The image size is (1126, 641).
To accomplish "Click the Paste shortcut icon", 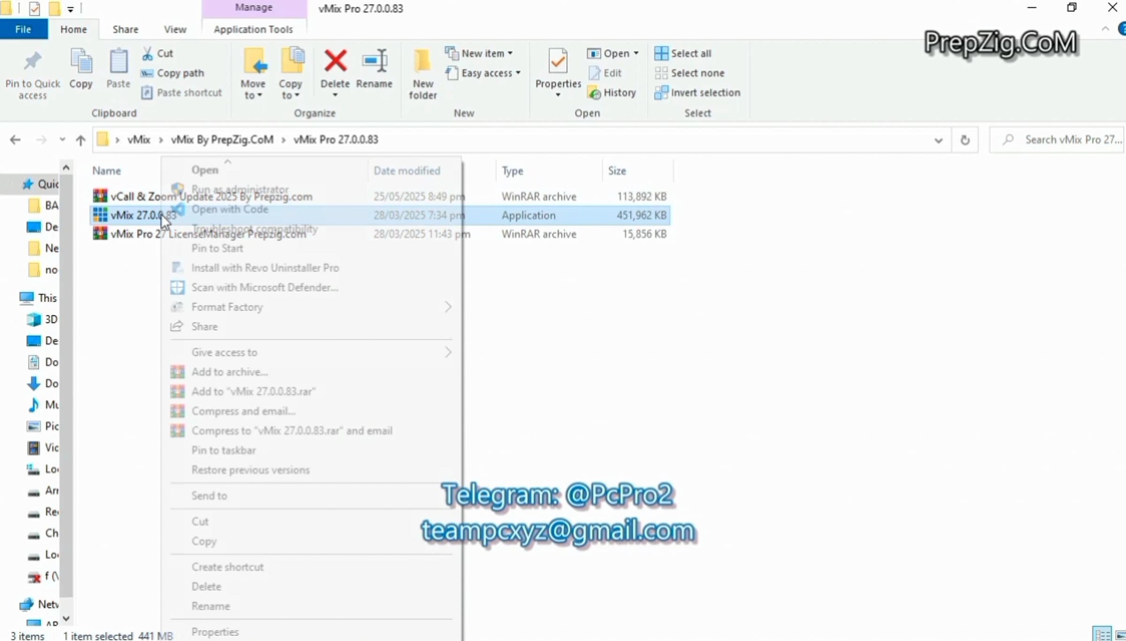I will [x=148, y=92].
